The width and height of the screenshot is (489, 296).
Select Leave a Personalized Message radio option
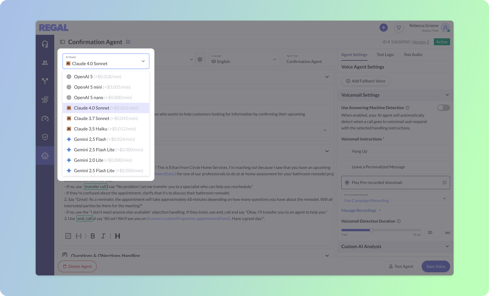(347, 167)
